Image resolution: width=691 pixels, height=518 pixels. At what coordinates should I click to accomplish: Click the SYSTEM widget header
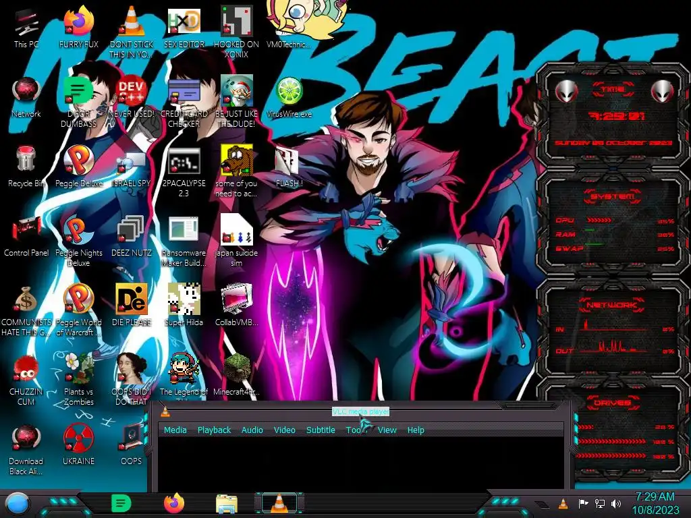(x=613, y=196)
